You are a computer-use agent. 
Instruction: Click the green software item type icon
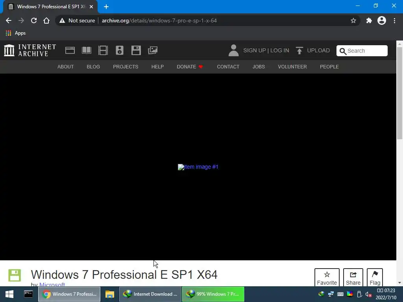tap(15, 276)
